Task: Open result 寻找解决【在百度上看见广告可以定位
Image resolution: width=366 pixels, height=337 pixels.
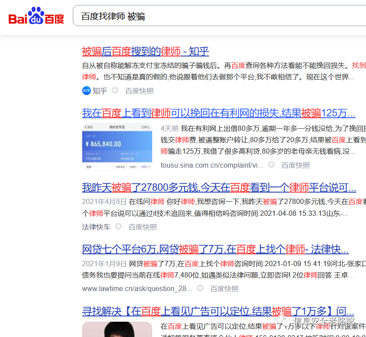Action: point(218,311)
